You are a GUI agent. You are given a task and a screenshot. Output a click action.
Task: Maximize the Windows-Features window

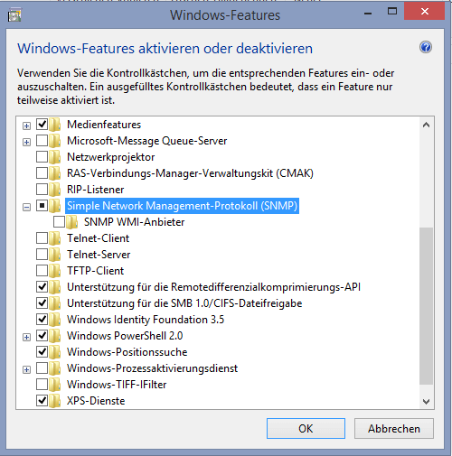click(x=392, y=12)
